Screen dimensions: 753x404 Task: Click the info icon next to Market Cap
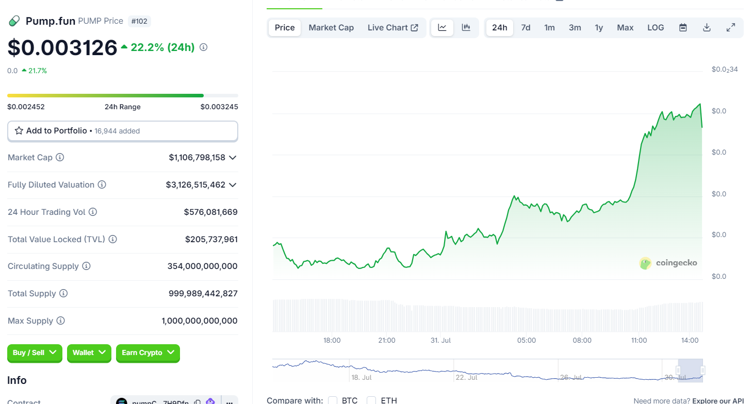point(60,157)
